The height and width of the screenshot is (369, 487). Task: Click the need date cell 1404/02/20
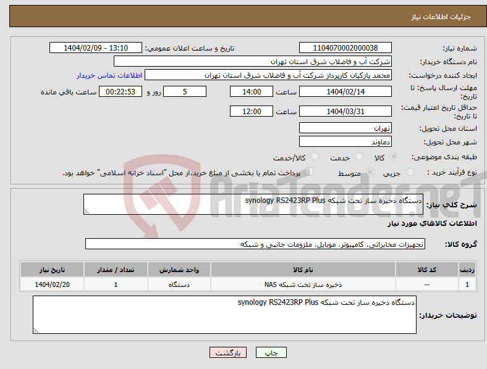tap(52, 284)
